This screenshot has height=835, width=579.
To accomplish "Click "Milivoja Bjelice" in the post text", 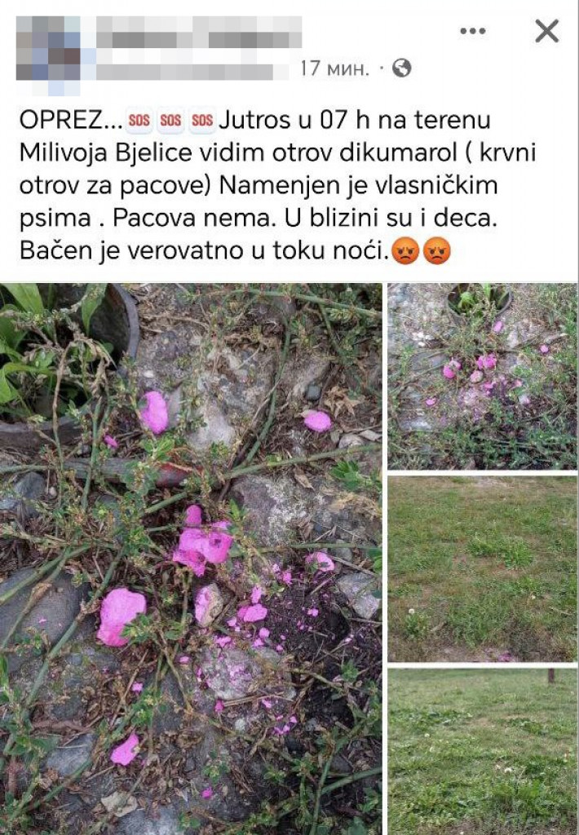I will [105, 152].
